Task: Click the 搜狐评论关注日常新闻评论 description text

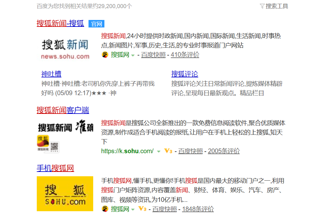Action: (227, 88)
